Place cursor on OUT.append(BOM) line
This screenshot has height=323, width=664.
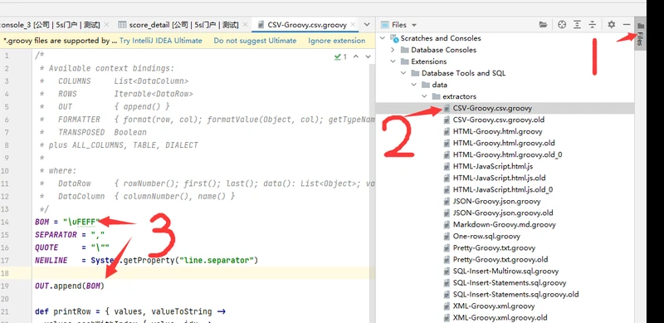pos(70,286)
